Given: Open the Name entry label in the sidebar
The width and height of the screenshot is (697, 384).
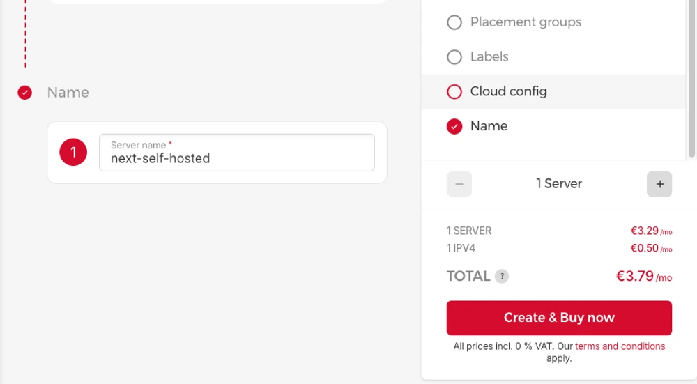Looking at the screenshot, I should click(489, 126).
